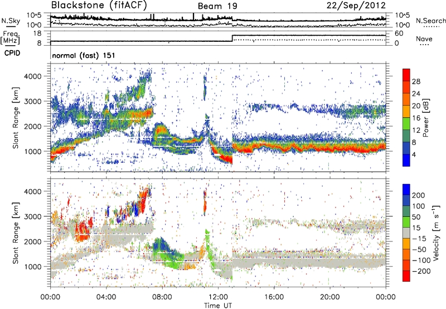The image size is (446, 309).
Task: Click the Power [dB] colorbar label
Action: tap(425, 118)
